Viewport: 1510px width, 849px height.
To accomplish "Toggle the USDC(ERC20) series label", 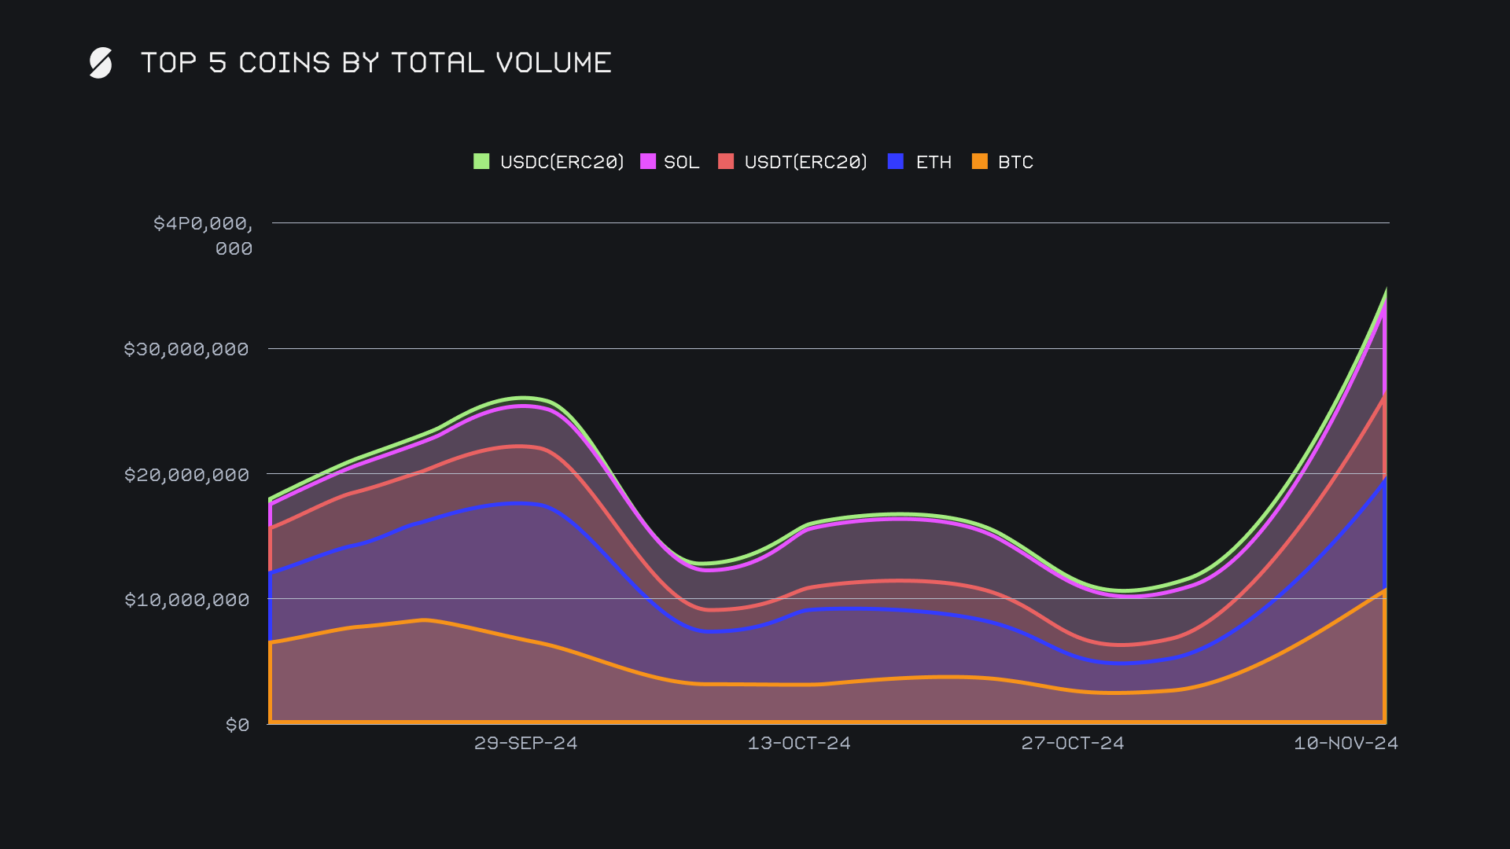I will pos(562,162).
